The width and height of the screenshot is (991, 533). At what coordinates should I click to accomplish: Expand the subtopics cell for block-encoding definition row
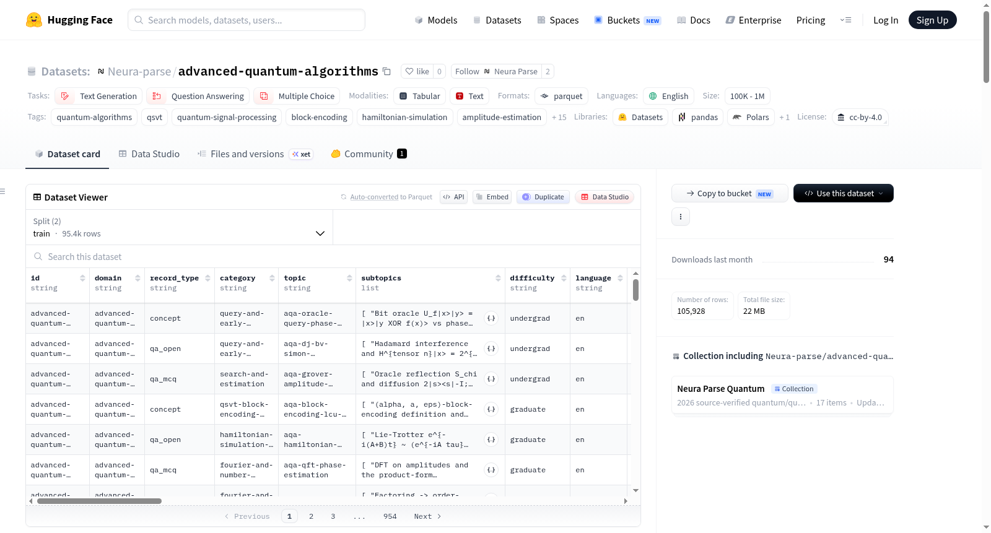[x=491, y=409]
